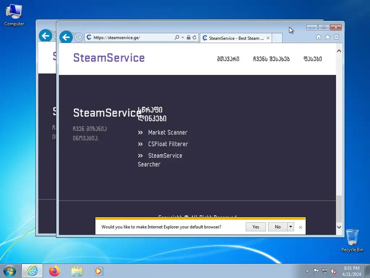This screenshot has width=370, height=278.
Task: Select the SteamService - Best Steam tab
Action: (236, 38)
